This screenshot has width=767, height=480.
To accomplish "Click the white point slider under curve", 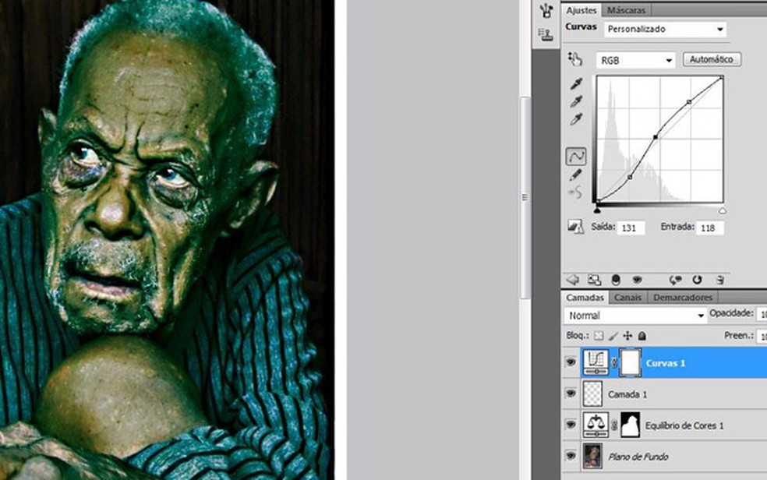I will pos(722,210).
